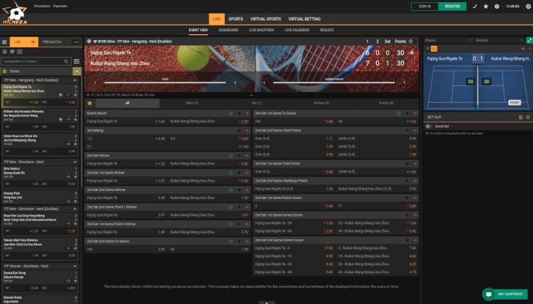The width and height of the screenshot is (533, 304).
Task: Click the gear icon next to Points header
Action: tap(410, 42)
